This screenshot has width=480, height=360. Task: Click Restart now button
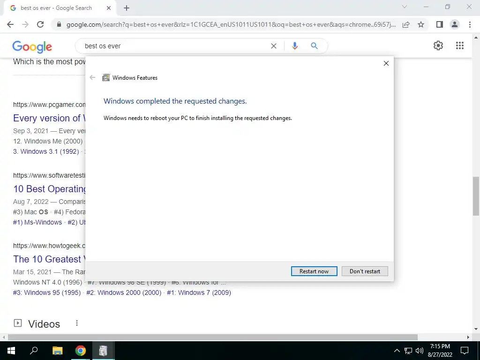[x=314, y=271]
